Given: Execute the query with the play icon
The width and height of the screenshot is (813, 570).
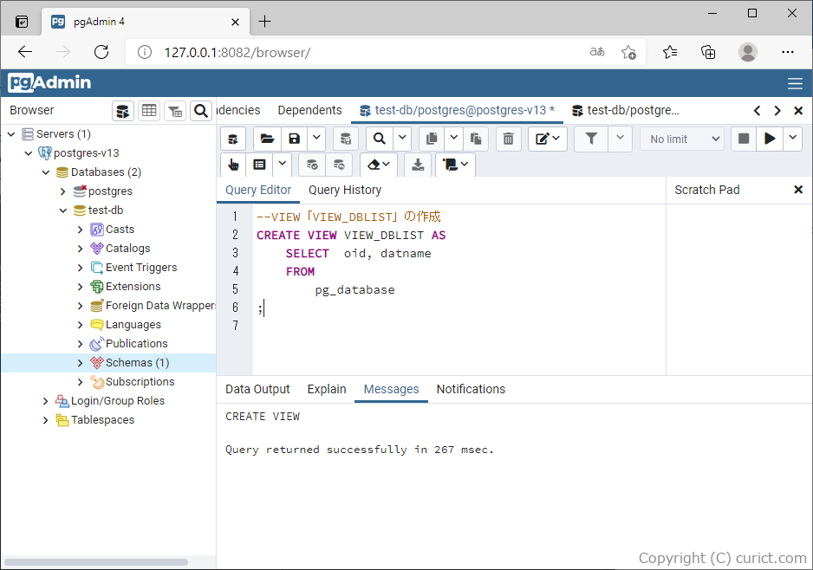Looking at the screenshot, I should [x=769, y=139].
